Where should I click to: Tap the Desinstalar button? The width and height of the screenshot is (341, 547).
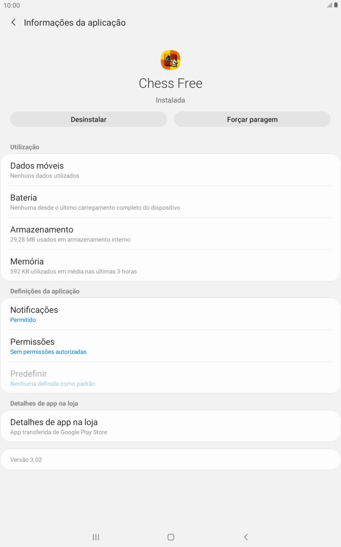point(89,119)
